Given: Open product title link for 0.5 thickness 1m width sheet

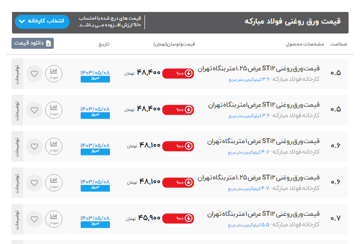Looking at the screenshot, I should point(264,105).
